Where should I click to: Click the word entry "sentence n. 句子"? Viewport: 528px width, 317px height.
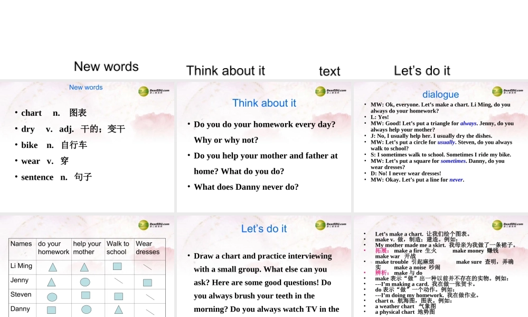[56, 177]
